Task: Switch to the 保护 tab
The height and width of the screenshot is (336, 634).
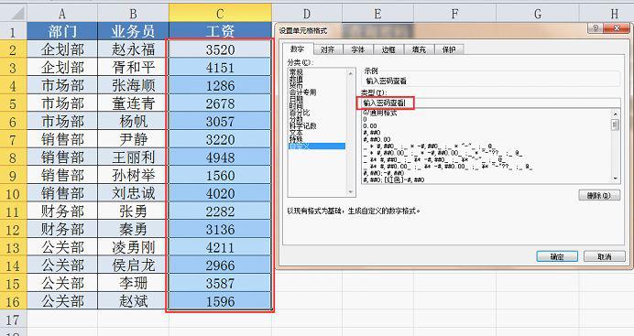Action: click(449, 49)
